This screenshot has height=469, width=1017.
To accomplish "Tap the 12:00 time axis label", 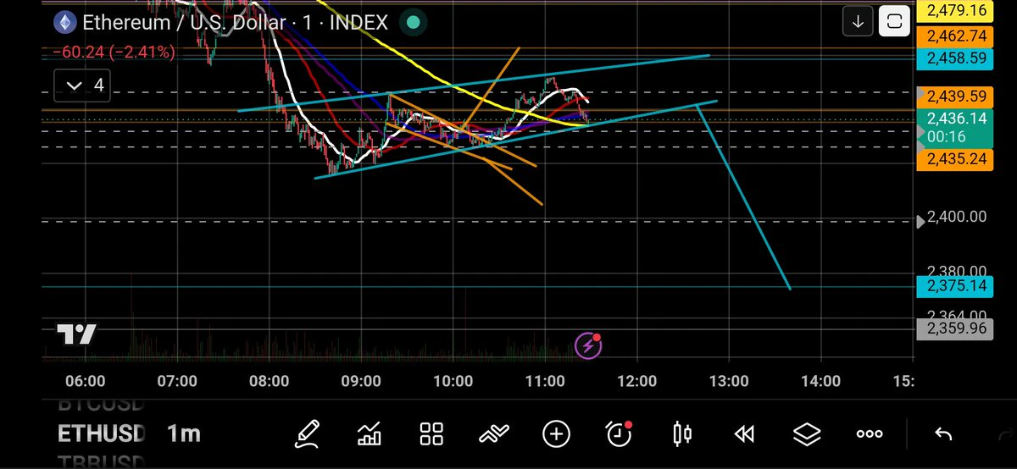I will (x=636, y=382).
